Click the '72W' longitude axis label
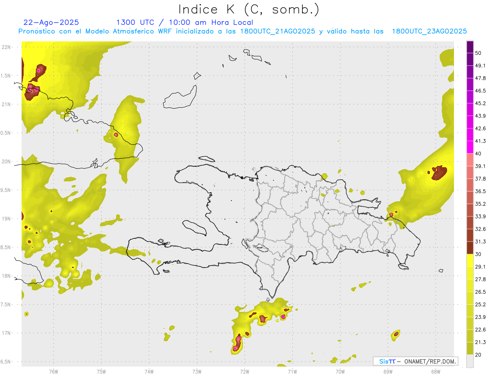Image resolution: width=489 pixels, height=377 pixels. (x=244, y=371)
